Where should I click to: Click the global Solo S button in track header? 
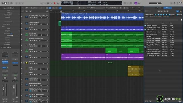pyautogui.click(x=31, y=11)
